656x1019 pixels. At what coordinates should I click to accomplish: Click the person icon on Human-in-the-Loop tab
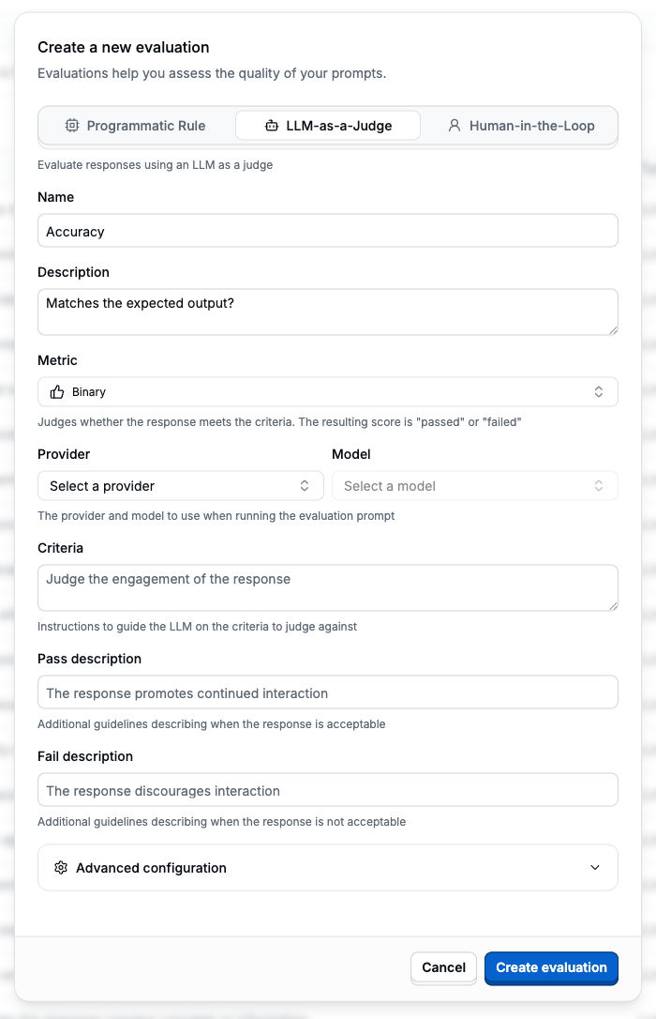(x=455, y=125)
